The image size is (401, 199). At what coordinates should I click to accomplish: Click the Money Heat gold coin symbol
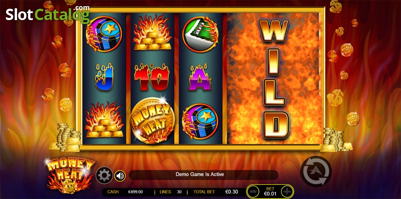coord(153,120)
